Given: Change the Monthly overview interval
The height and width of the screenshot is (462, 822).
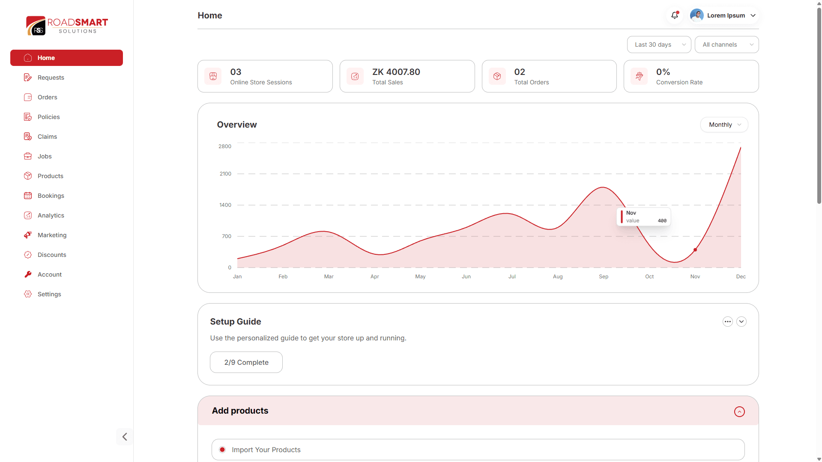Looking at the screenshot, I should point(723,125).
